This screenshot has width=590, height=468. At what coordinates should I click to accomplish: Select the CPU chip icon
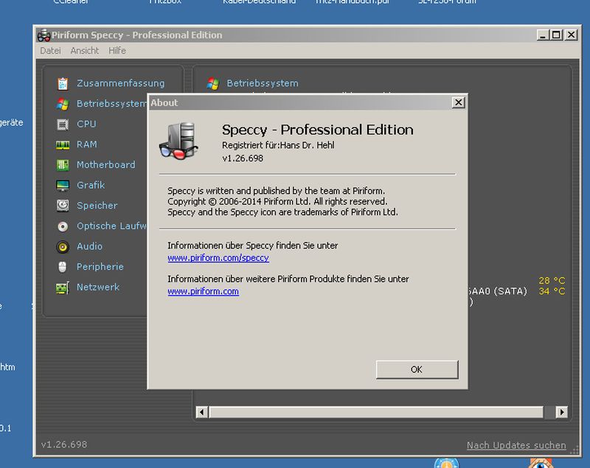coord(63,125)
